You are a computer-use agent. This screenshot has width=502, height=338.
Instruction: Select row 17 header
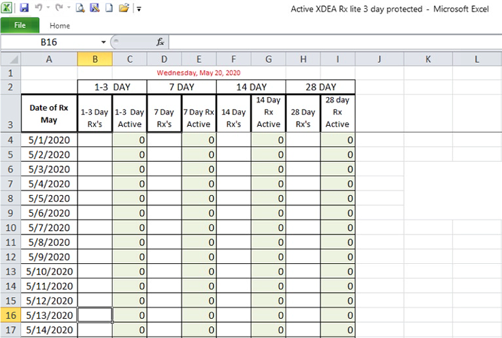11,330
